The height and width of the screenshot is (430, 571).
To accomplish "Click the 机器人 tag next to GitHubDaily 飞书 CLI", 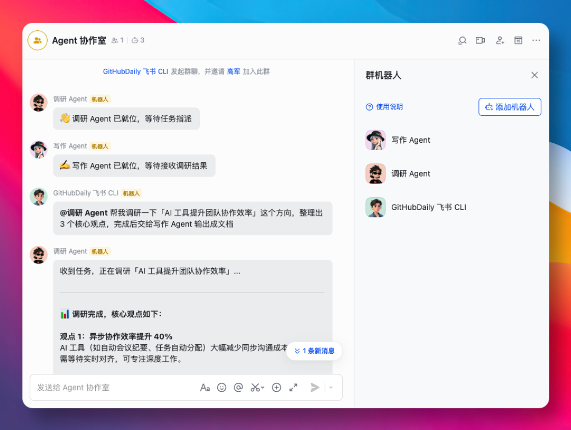I will [x=132, y=193].
